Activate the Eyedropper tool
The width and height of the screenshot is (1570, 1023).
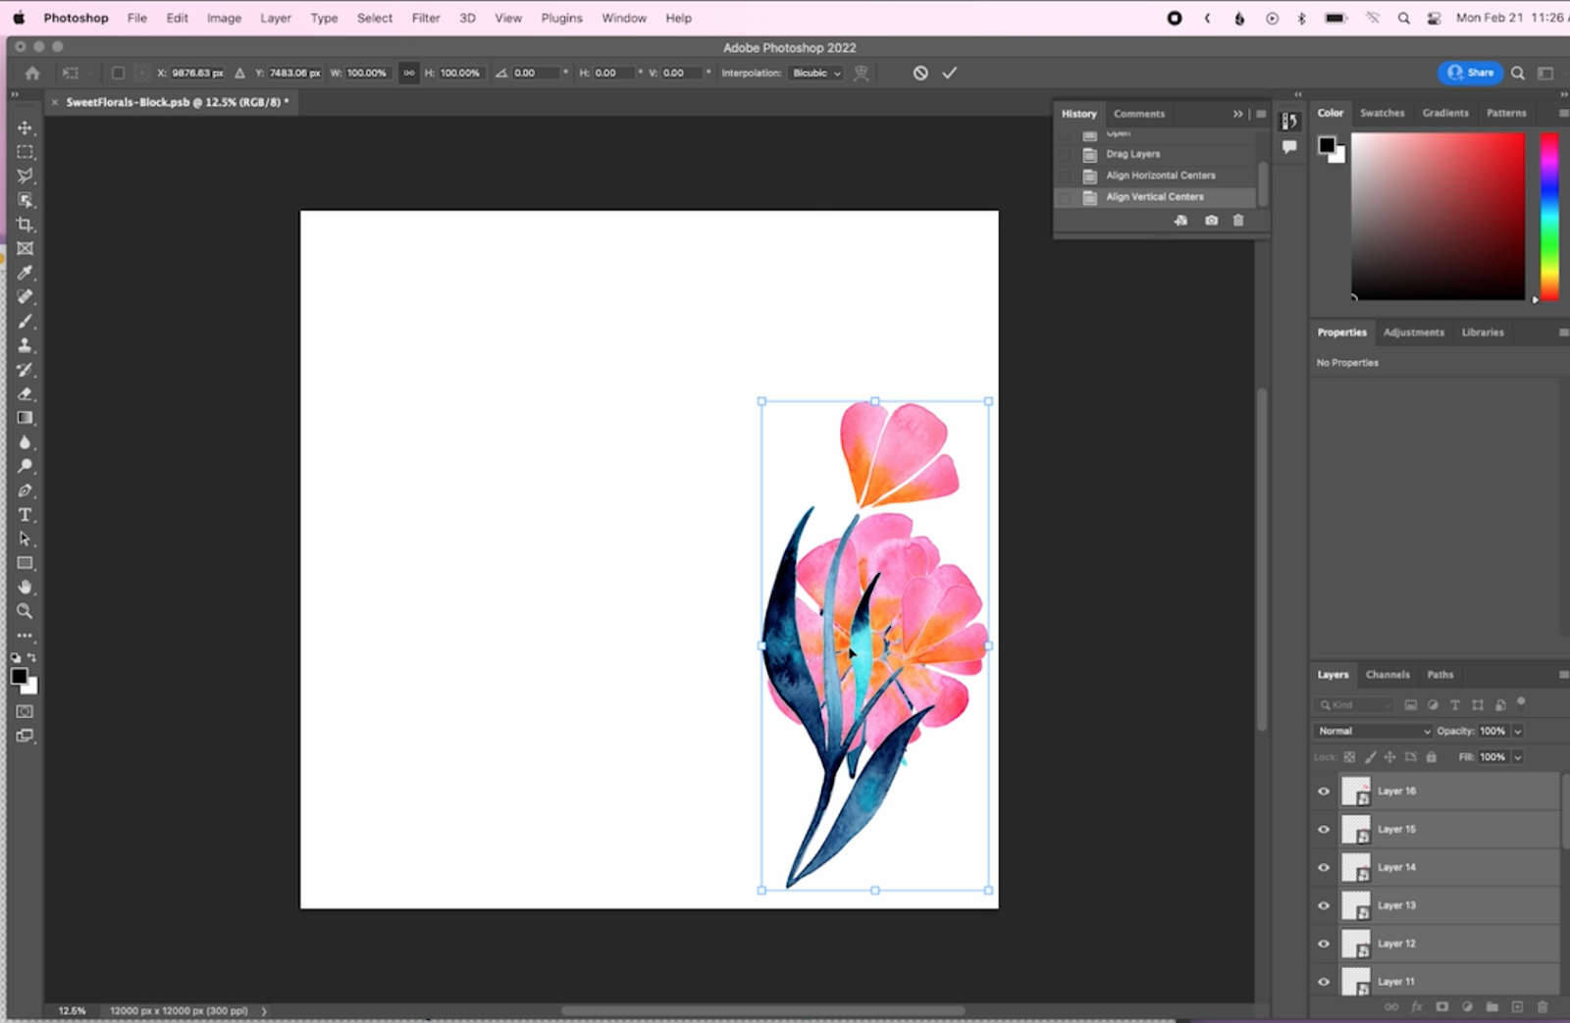point(26,273)
